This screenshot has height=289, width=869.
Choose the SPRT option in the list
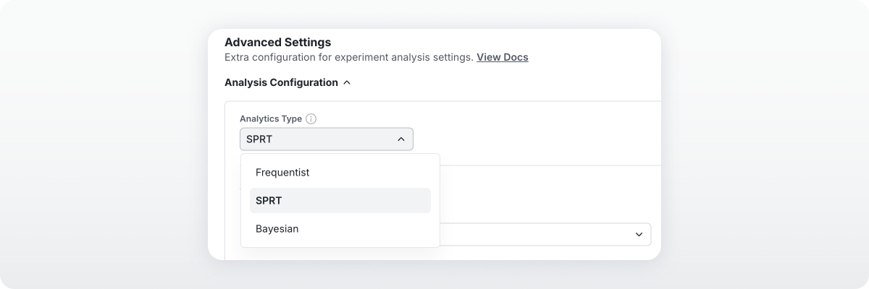tap(340, 201)
